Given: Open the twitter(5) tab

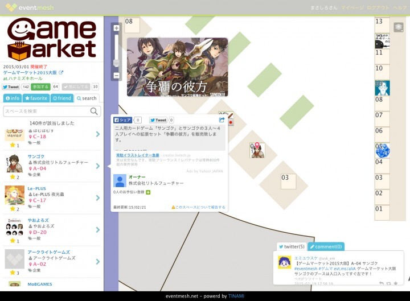Looking at the screenshot, I should [292, 246].
